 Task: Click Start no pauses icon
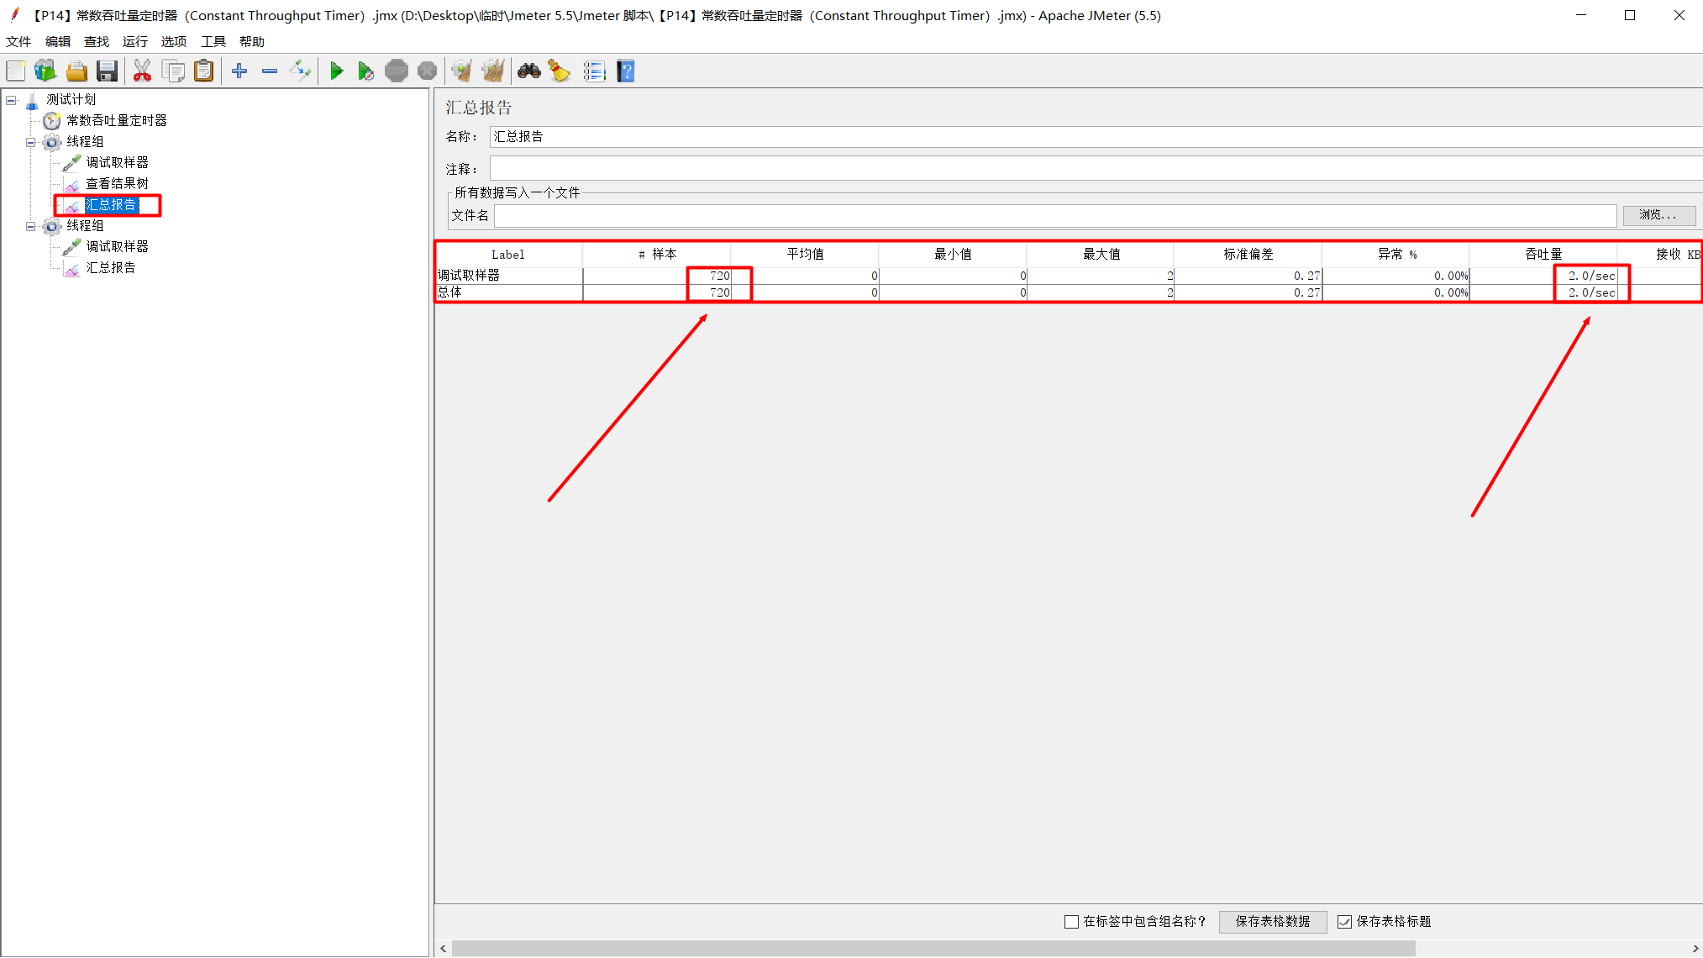point(365,71)
